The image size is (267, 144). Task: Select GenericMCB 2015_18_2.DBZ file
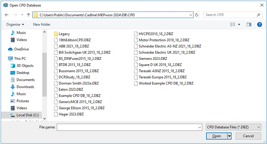(x=78, y=102)
